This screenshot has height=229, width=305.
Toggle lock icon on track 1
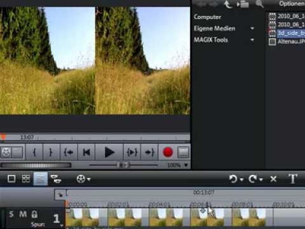(x=34, y=214)
